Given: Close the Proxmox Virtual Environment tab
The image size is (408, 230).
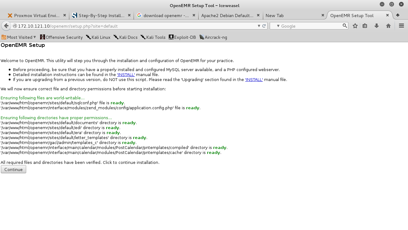Looking at the screenshot, I should click(x=65, y=15).
